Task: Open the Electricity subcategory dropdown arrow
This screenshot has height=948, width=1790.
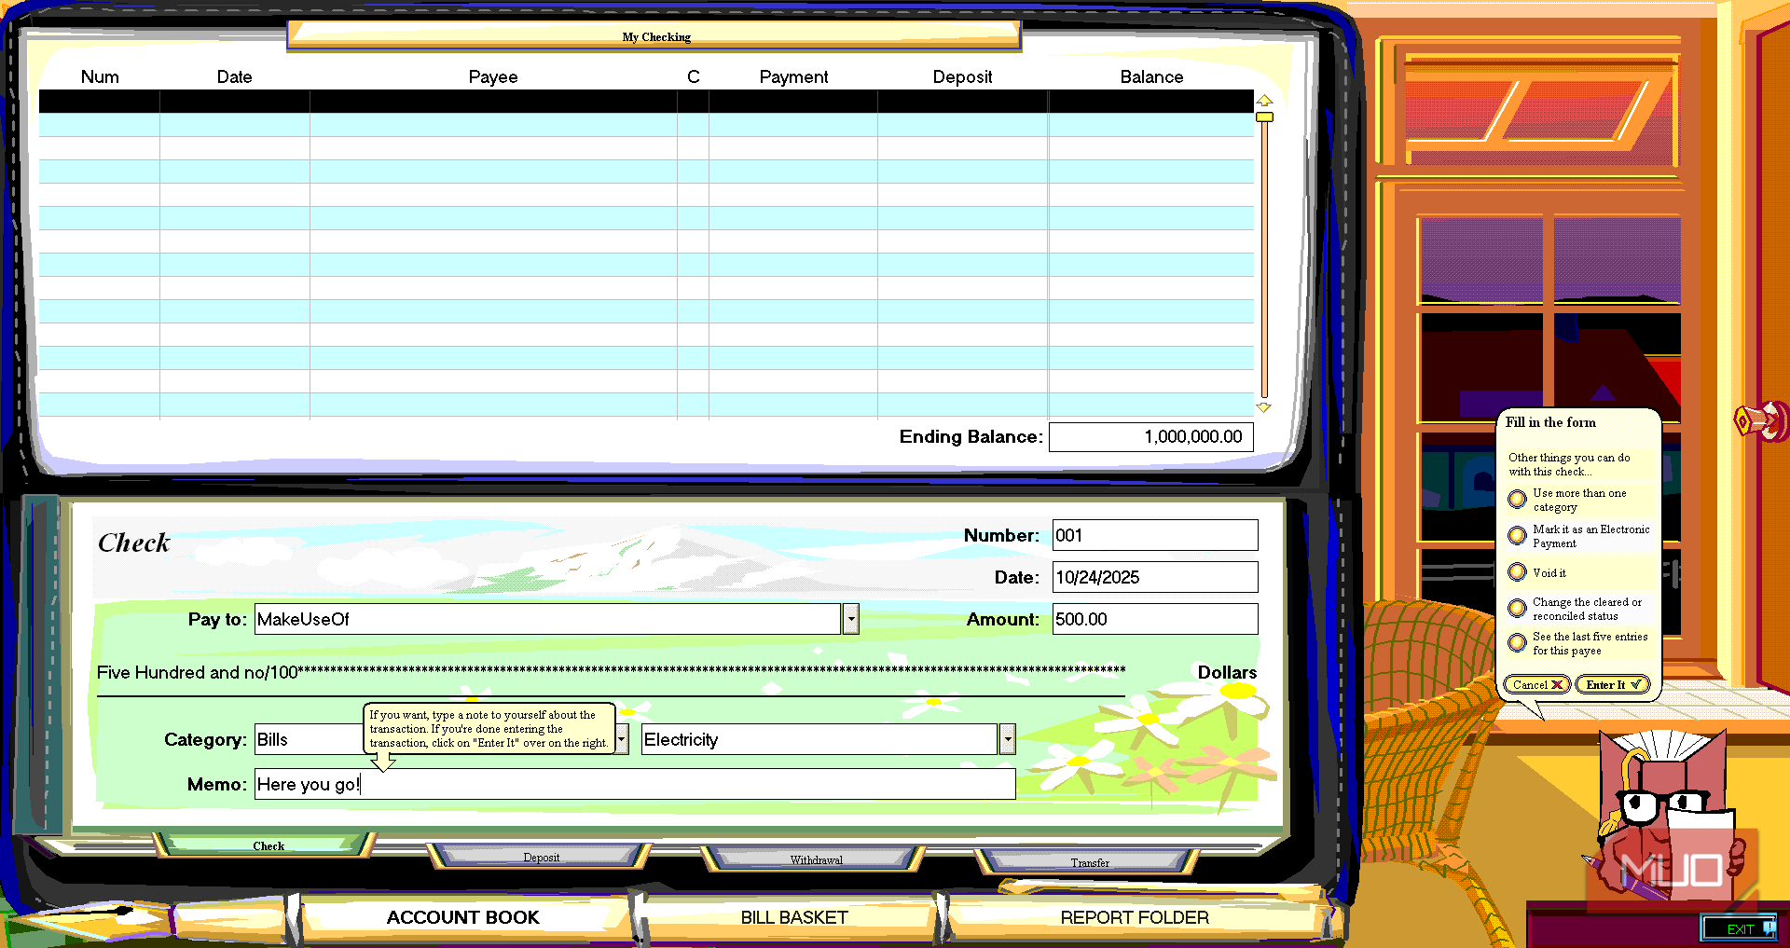Action: tap(1007, 739)
